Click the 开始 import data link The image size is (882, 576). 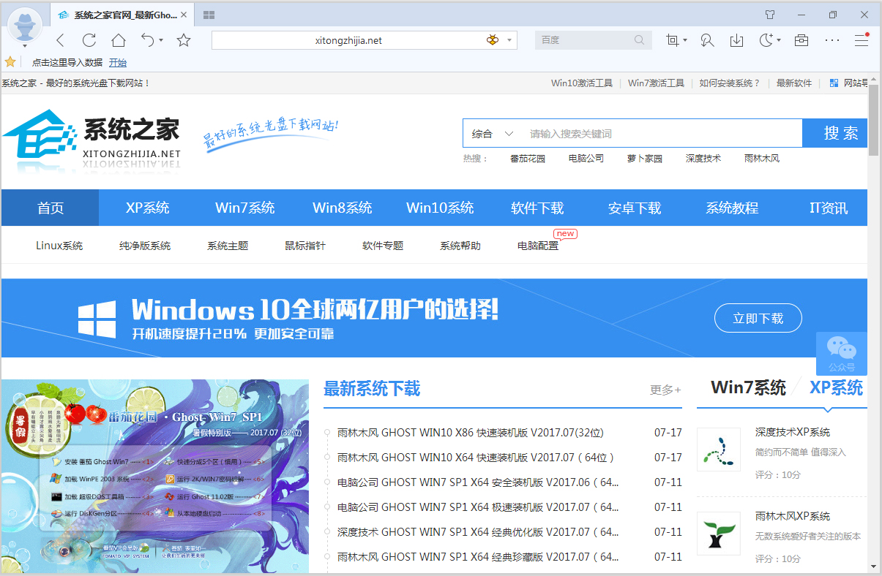[118, 63]
